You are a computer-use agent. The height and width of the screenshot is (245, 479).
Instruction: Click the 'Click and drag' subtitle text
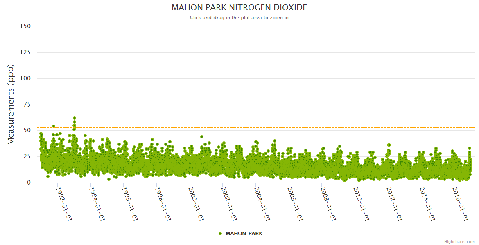pos(239,18)
